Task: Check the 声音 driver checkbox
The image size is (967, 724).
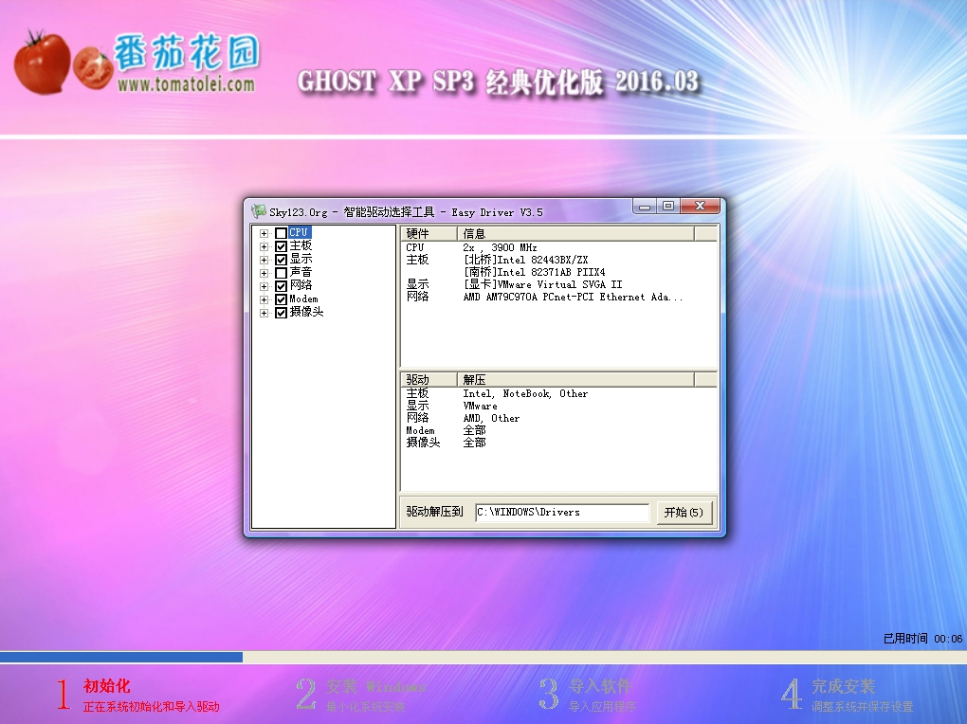Action: 282,271
